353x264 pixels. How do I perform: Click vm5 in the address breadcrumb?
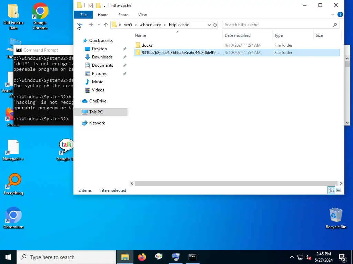point(128,25)
